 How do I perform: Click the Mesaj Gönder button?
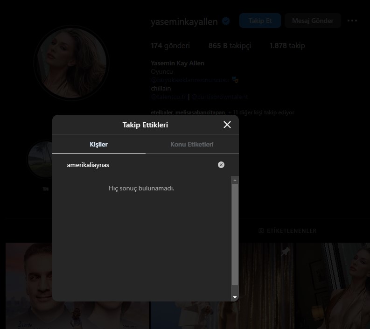[313, 21]
